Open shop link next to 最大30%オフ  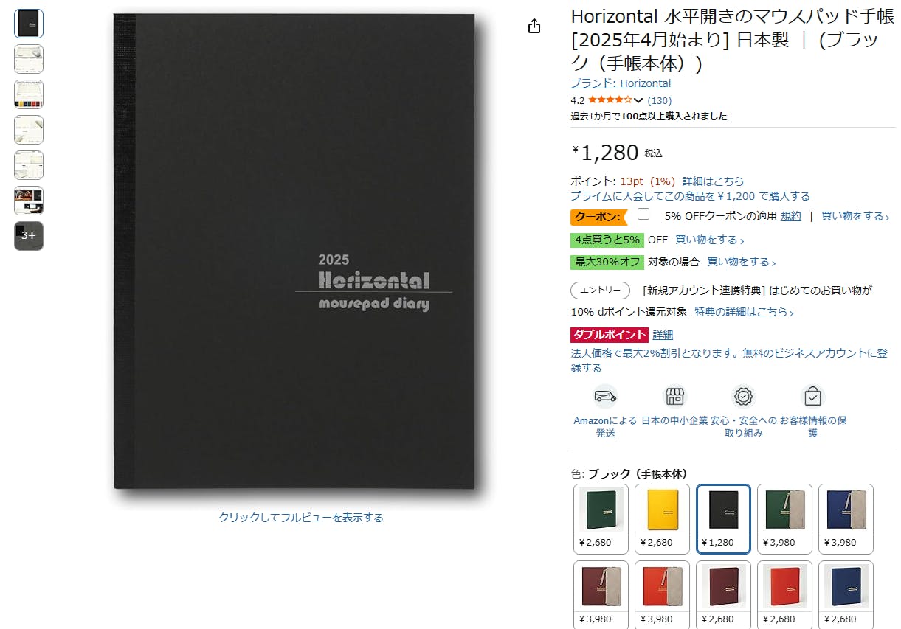coord(742,262)
